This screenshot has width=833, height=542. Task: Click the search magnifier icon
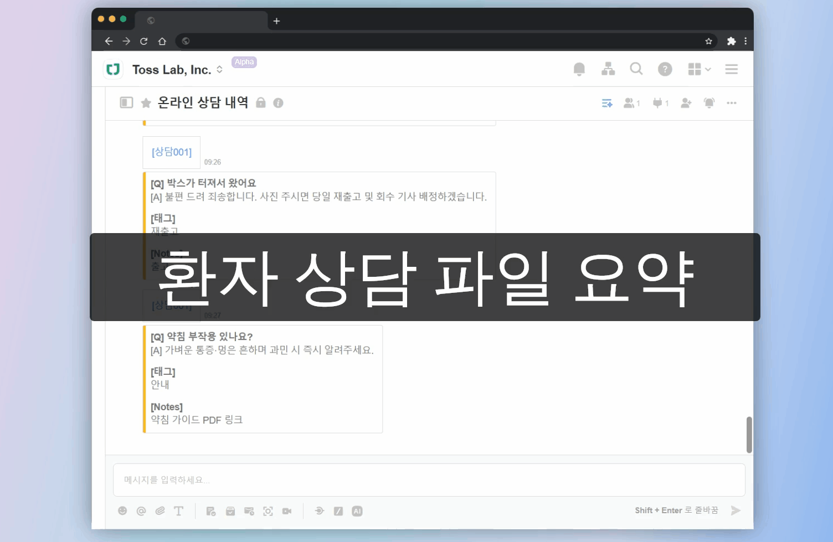tap(636, 69)
